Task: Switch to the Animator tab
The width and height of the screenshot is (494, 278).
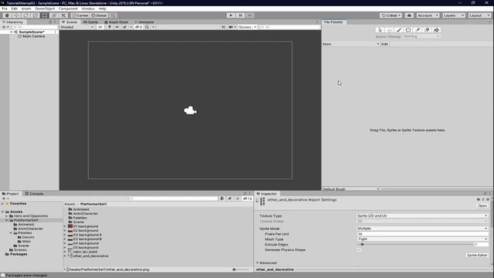Action: point(144,22)
